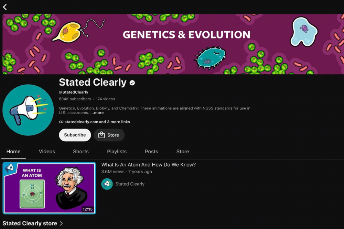Open the Shorts tab
This screenshot has width=344, height=229.
81,152
